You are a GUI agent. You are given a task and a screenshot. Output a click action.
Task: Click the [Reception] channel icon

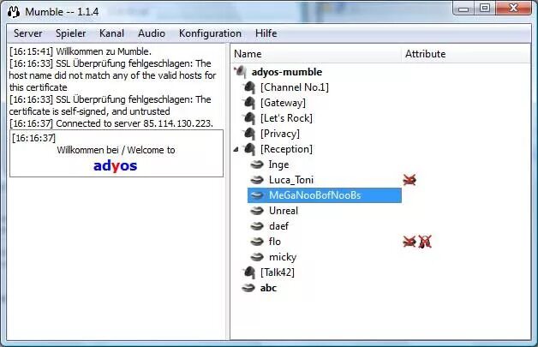tap(249, 149)
